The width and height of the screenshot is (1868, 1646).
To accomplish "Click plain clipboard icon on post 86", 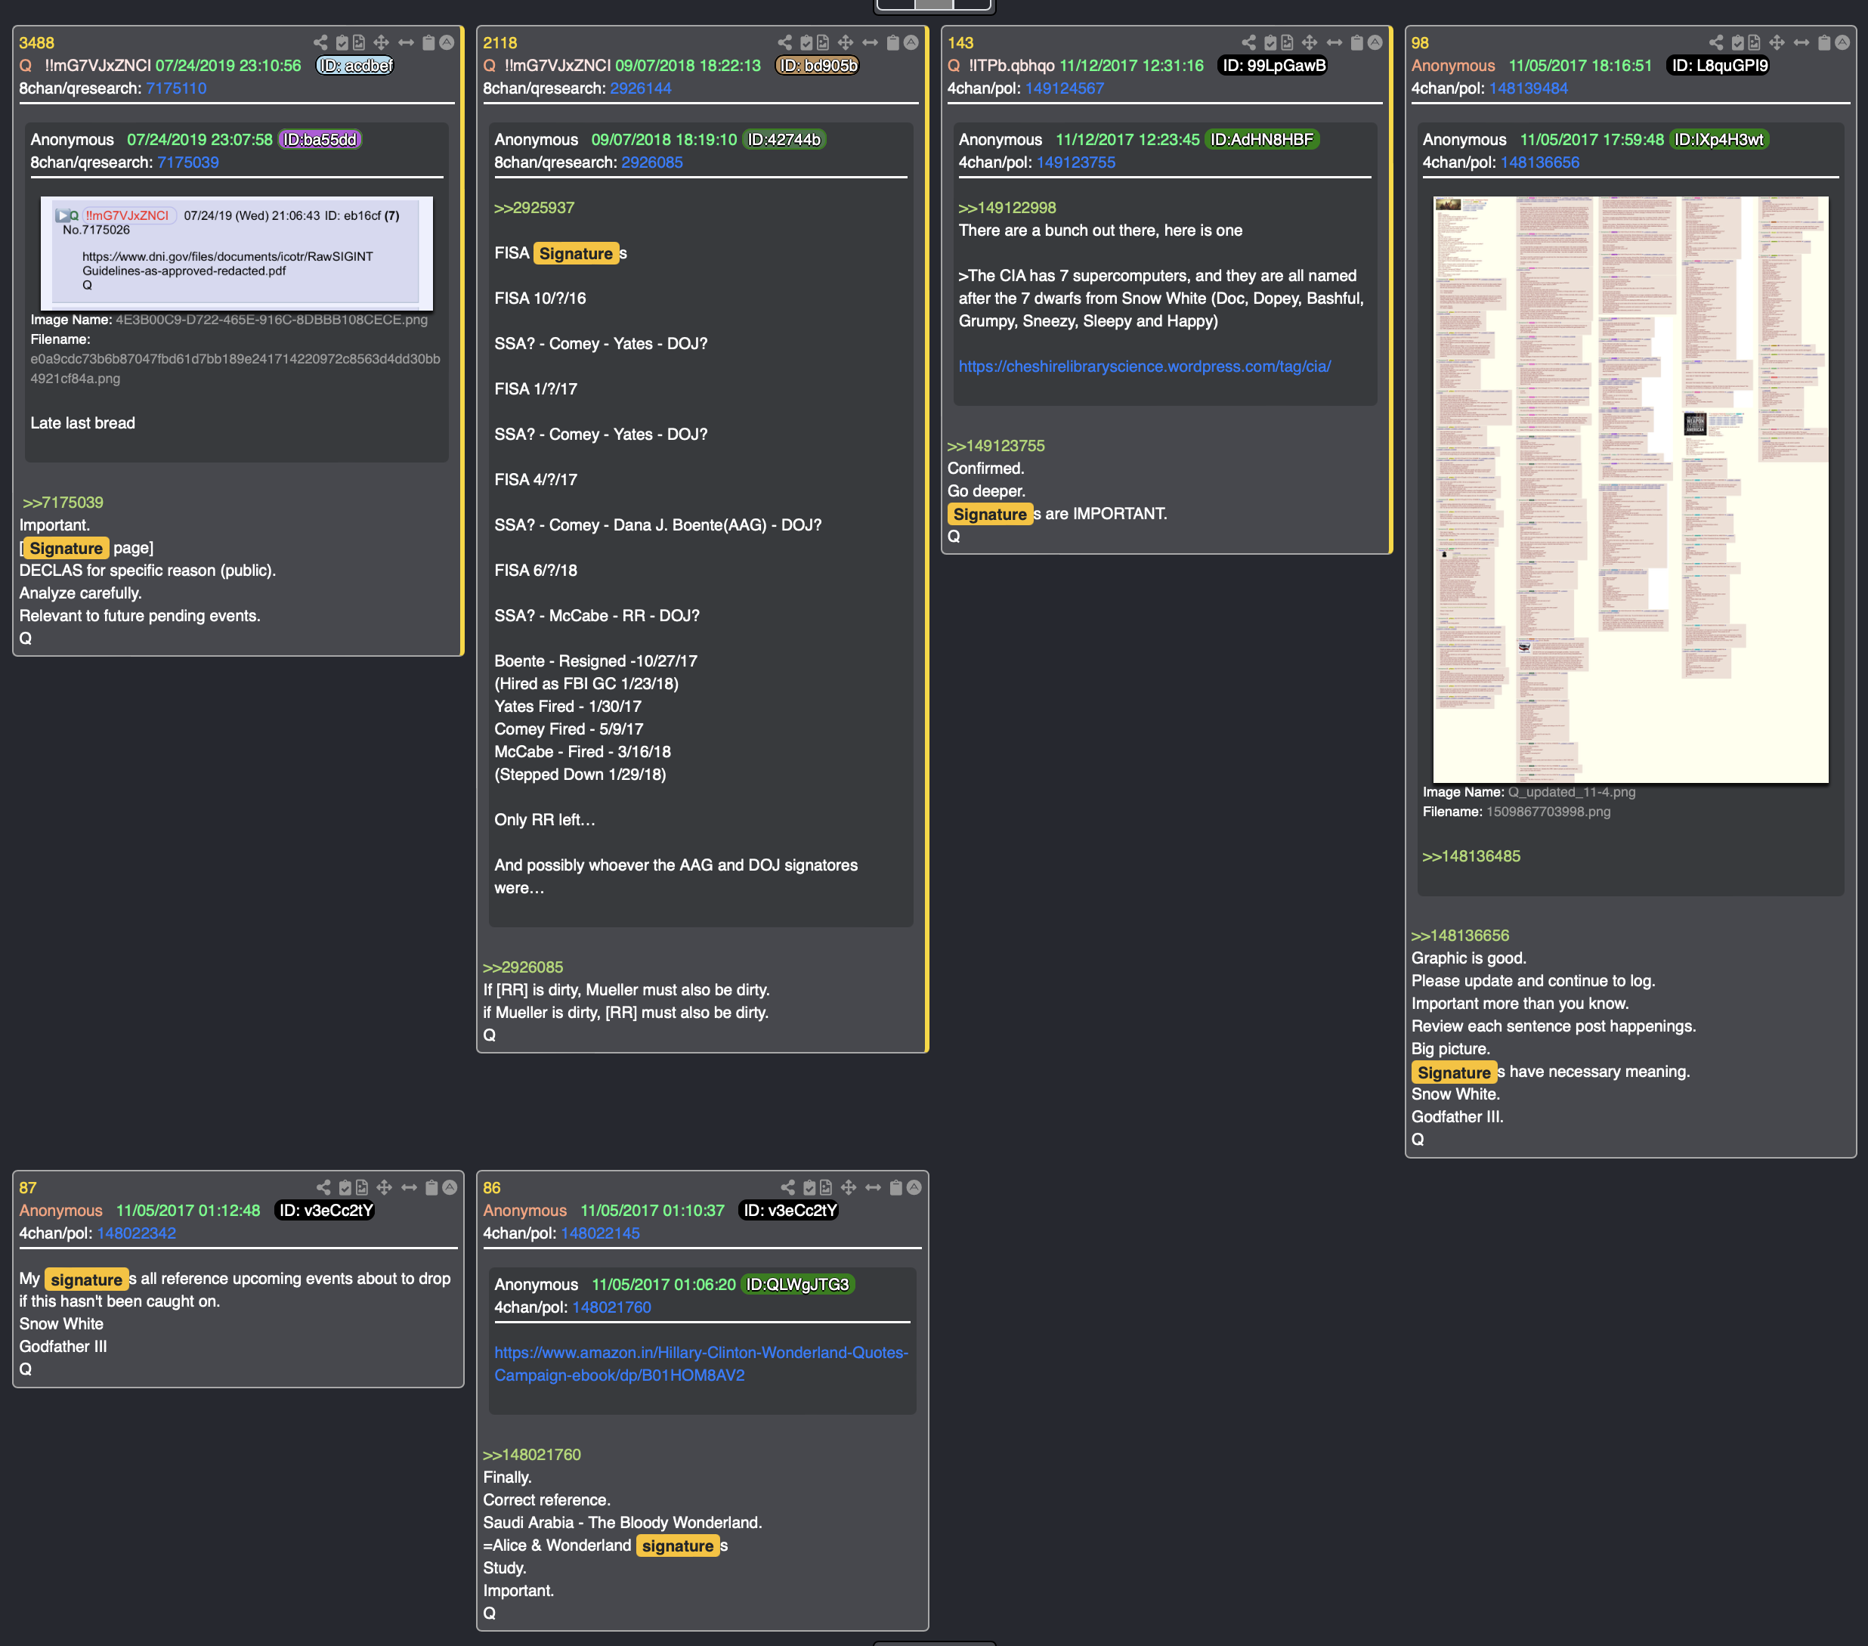I will click(x=896, y=1187).
